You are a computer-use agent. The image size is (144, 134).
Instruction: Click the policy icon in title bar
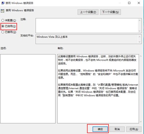[x=3, y=3]
